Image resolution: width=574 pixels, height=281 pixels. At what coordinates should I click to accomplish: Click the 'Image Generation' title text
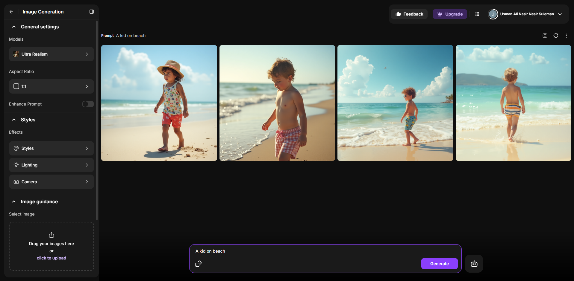click(43, 12)
